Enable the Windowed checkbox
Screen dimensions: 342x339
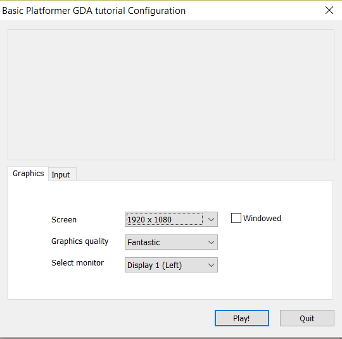coord(236,218)
